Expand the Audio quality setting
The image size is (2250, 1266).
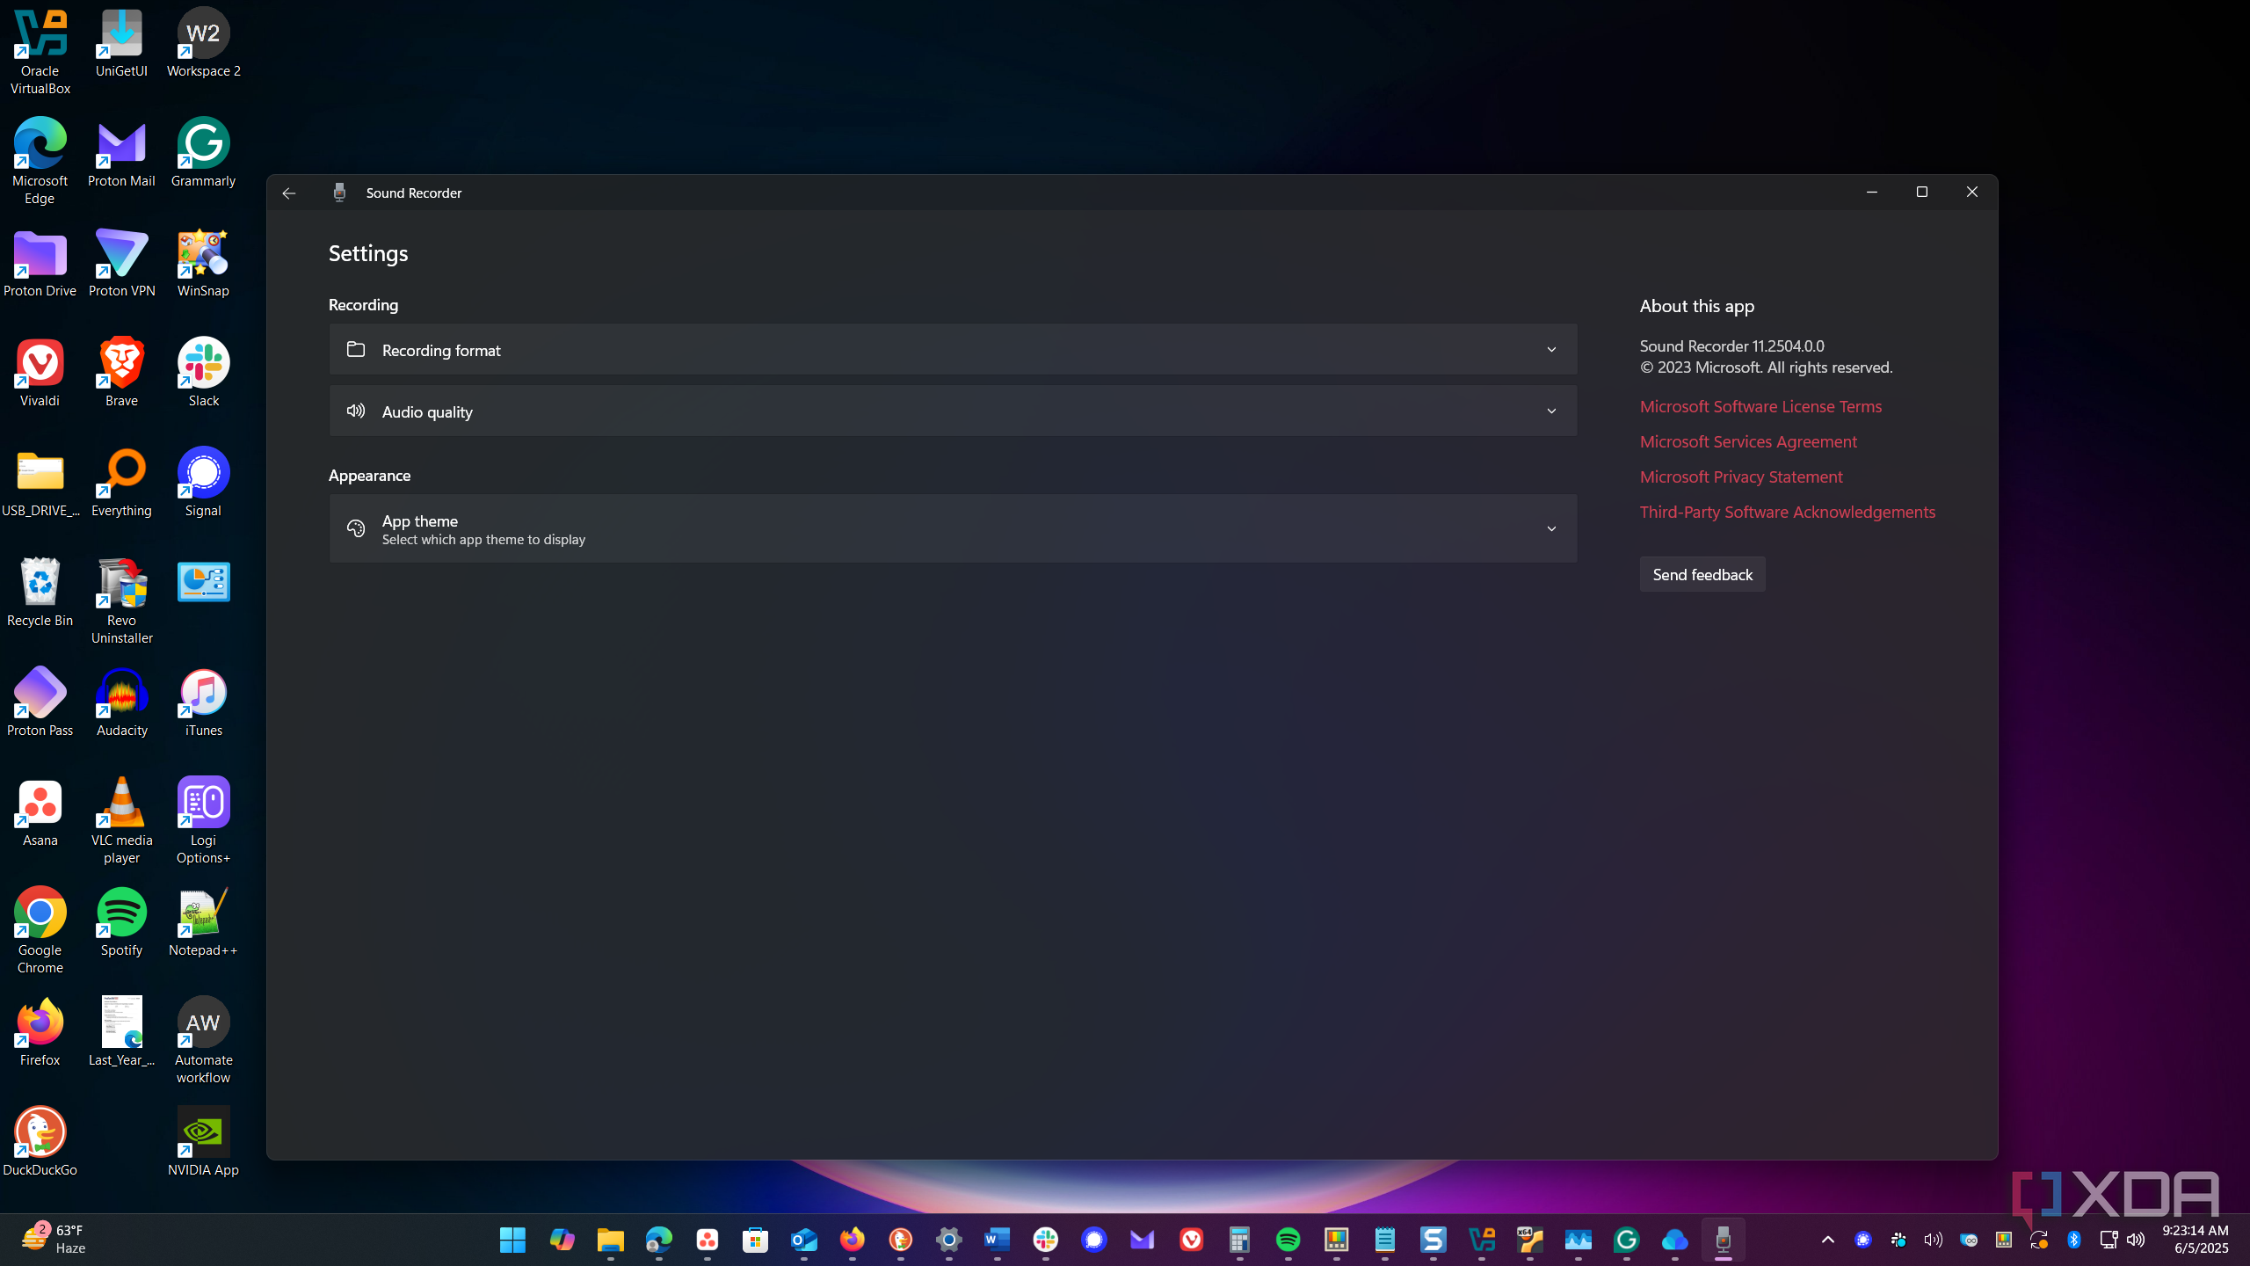click(x=953, y=411)
